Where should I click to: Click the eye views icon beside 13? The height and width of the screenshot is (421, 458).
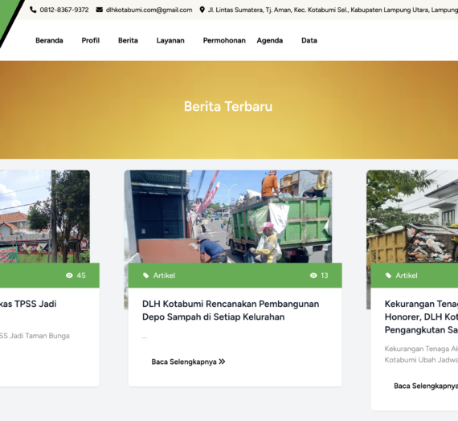(313, 276)
